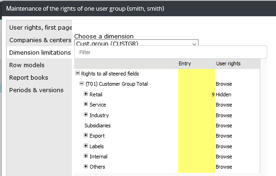
Task: Click Browse user right for Customer Group Total
Action: point(224,84)
